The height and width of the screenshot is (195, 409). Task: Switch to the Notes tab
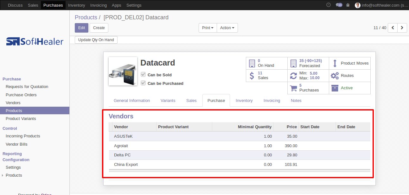pos(296,101)
